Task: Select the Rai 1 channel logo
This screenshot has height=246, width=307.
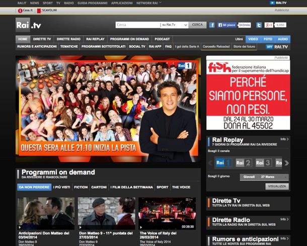Action: point(223,163)
